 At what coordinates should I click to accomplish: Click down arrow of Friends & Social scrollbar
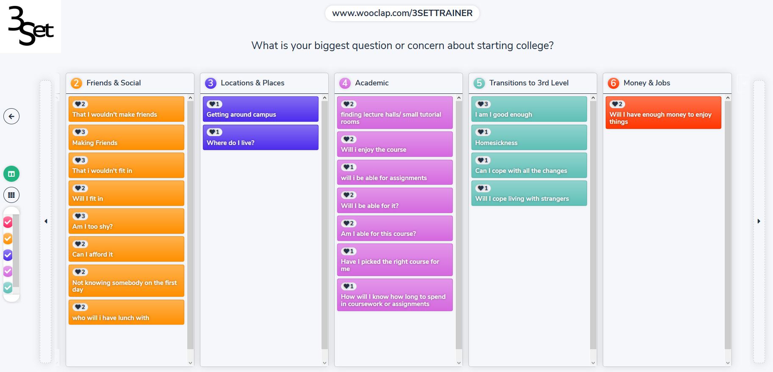click(x=190, y=363)
